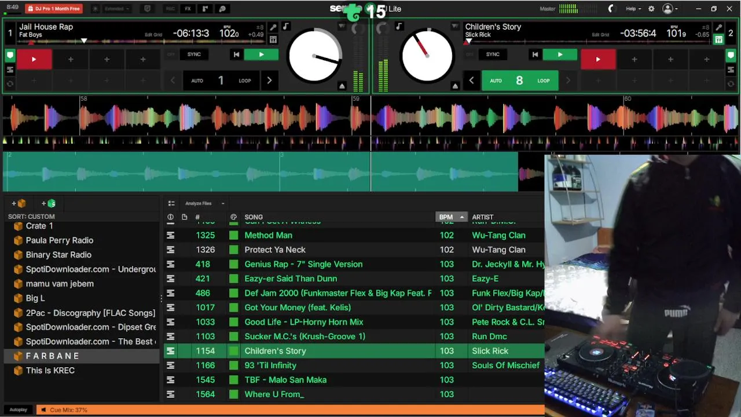Halve the loop size on deck 2
Viewport: 741px width, 417px height.
click(x=471, y=81)
